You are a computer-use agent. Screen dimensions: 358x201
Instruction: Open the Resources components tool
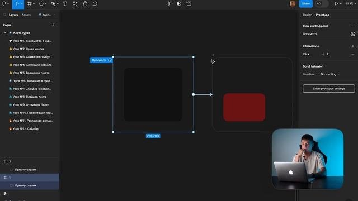pyautogui.click(x=75, y=4)
